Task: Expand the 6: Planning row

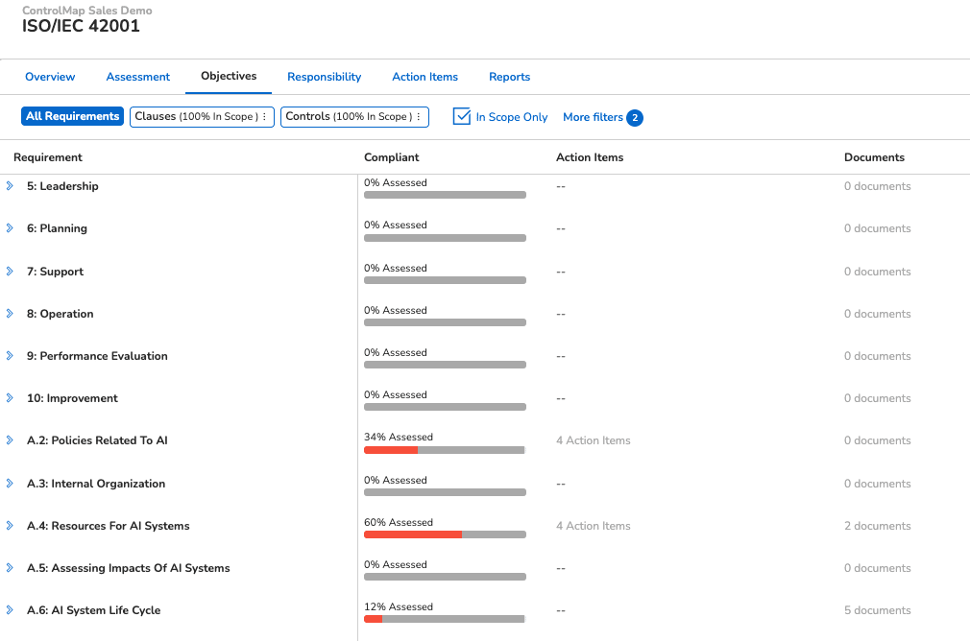Action: pyautogui.click(x=10, y=228)
